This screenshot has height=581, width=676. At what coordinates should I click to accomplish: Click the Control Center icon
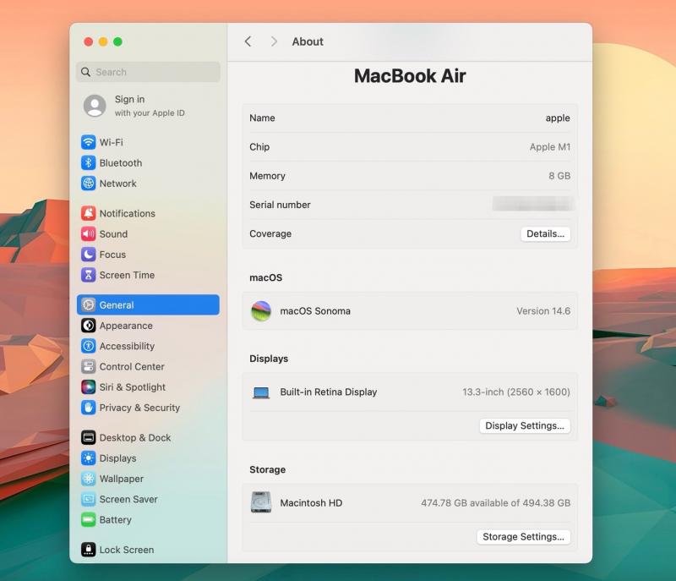[89, 367]
